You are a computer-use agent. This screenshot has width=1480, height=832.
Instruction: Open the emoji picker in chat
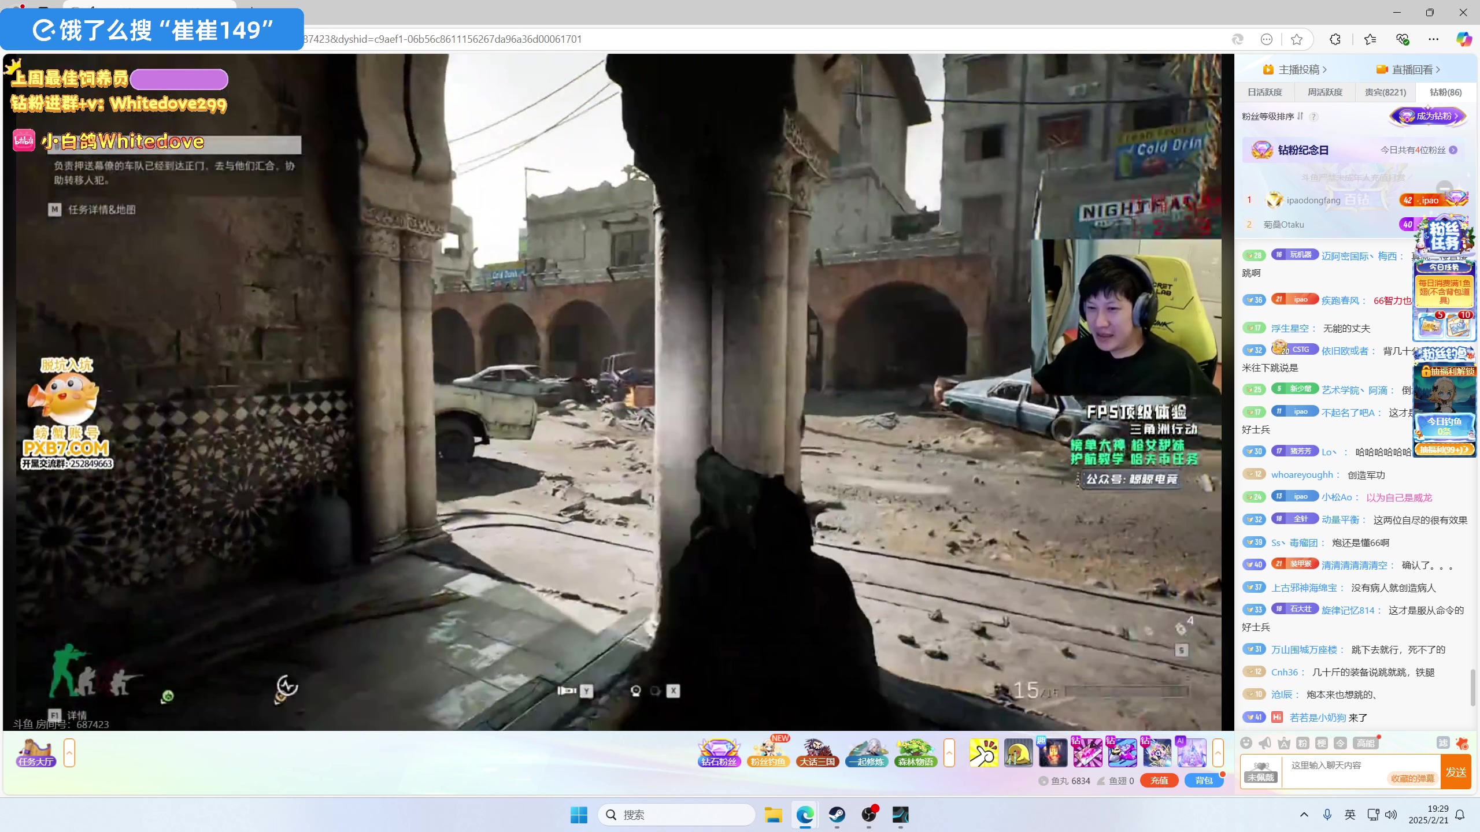tap(1246, 743)
